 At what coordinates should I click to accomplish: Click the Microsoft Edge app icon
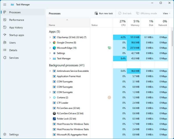point(54,48)
